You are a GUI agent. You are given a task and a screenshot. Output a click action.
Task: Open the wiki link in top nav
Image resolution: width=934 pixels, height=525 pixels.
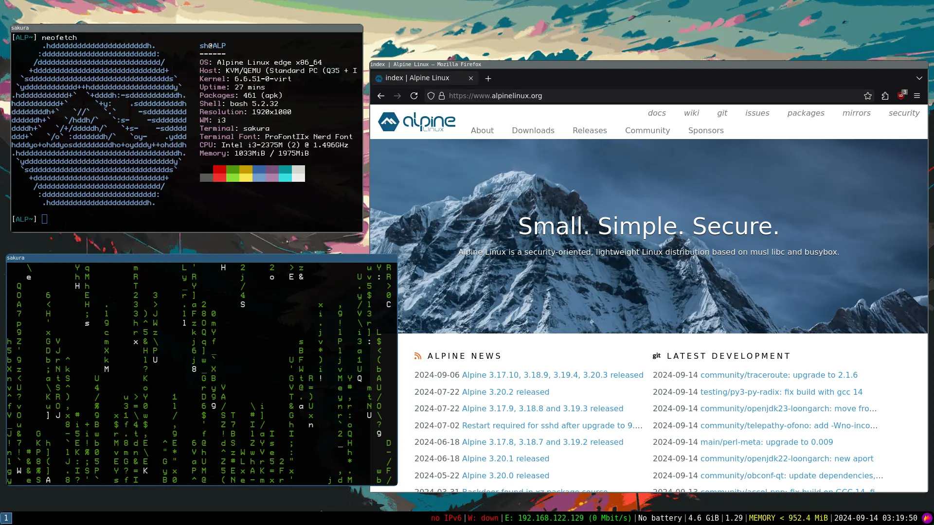(x=691, y=113)
